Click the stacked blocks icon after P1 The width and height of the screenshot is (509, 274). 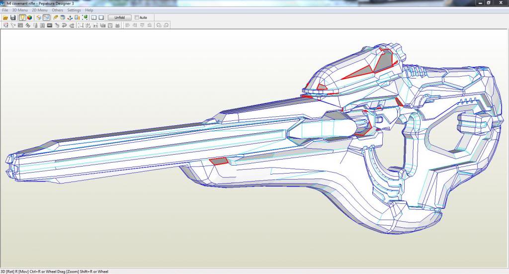103,25
